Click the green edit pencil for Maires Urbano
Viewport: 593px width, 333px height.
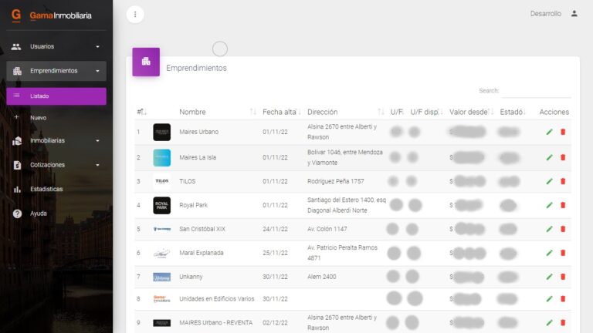click(549, 132)
